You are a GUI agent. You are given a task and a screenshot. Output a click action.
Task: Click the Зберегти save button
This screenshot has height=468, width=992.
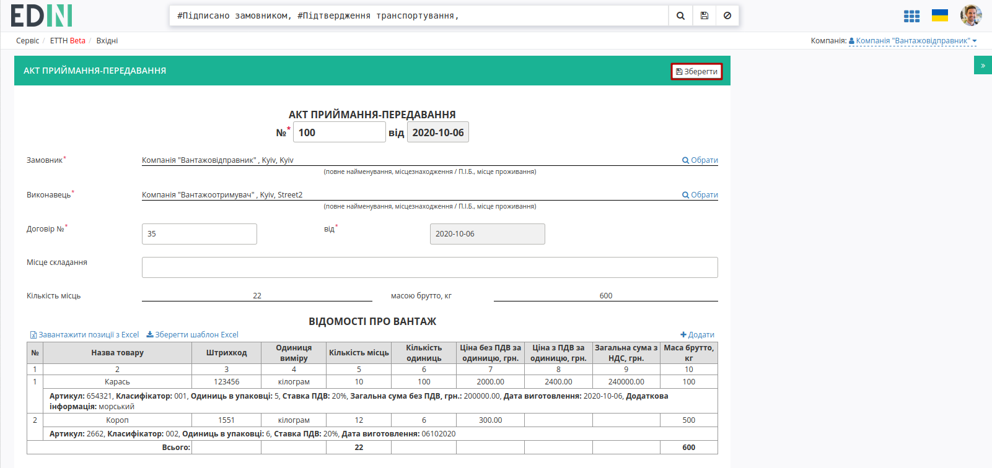coord(696,71)
